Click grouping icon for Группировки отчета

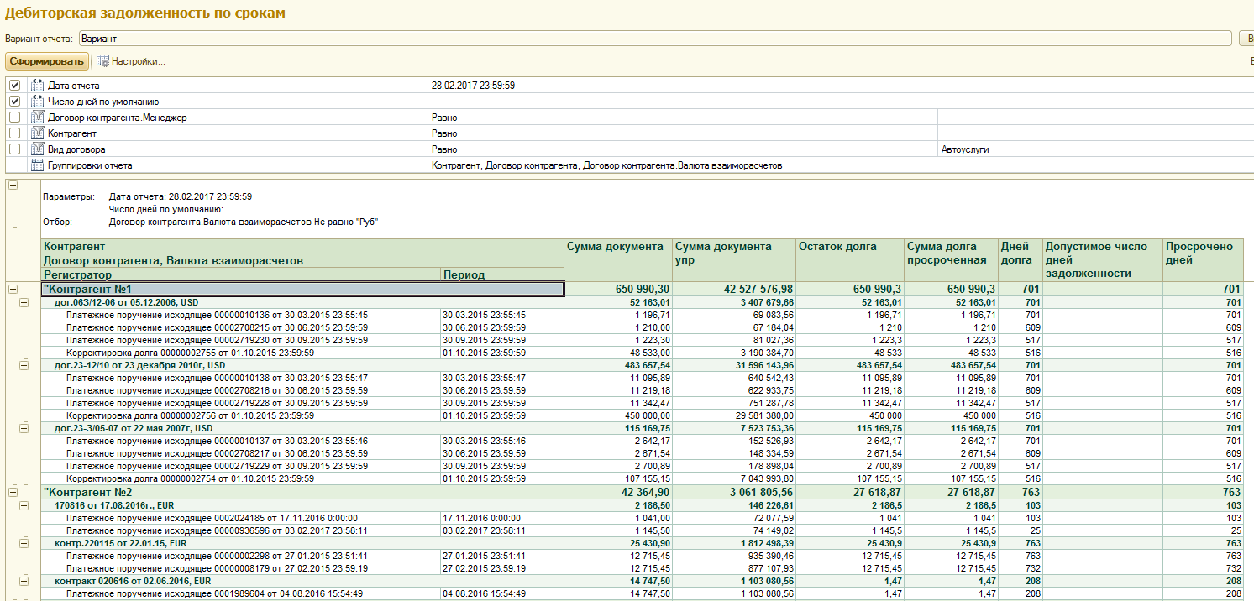pos(37,165)
